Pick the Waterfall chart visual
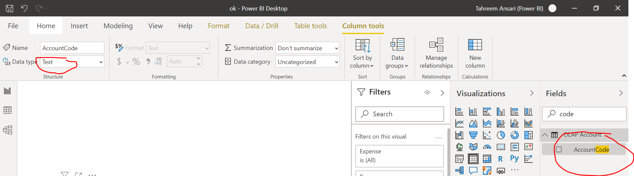Image resolution: width=634 pixels, height=176 pixels. (459, 135)
